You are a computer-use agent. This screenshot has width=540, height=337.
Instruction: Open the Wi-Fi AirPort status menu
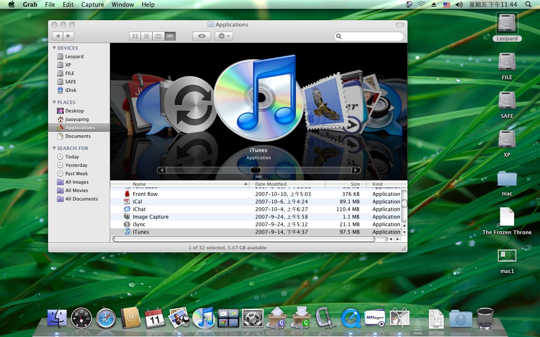[421, 5]
